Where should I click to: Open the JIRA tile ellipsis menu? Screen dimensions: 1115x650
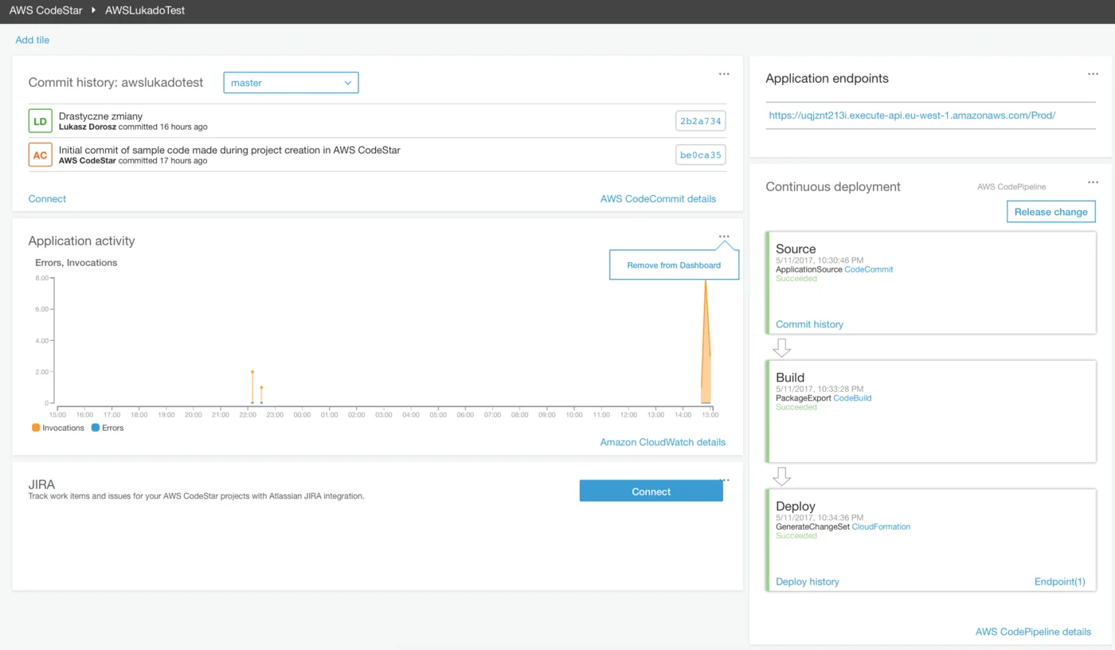724,480
